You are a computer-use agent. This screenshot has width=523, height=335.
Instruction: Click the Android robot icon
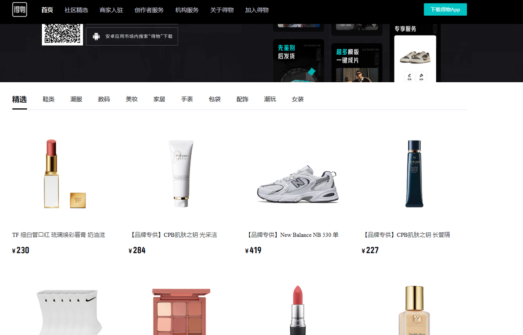pos(96,37)
